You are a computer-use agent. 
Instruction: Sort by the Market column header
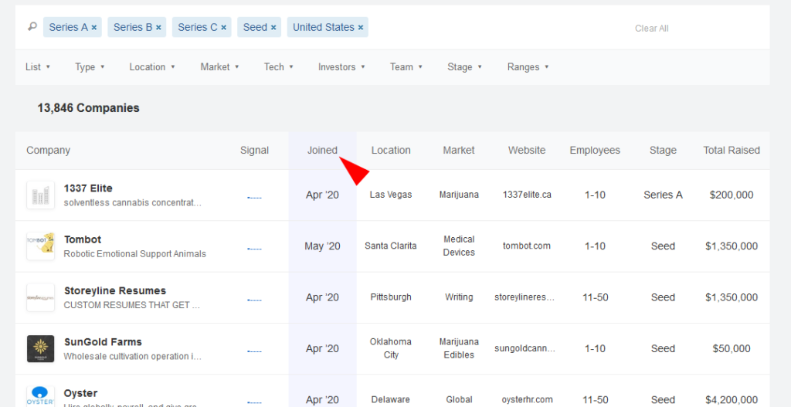459,151
